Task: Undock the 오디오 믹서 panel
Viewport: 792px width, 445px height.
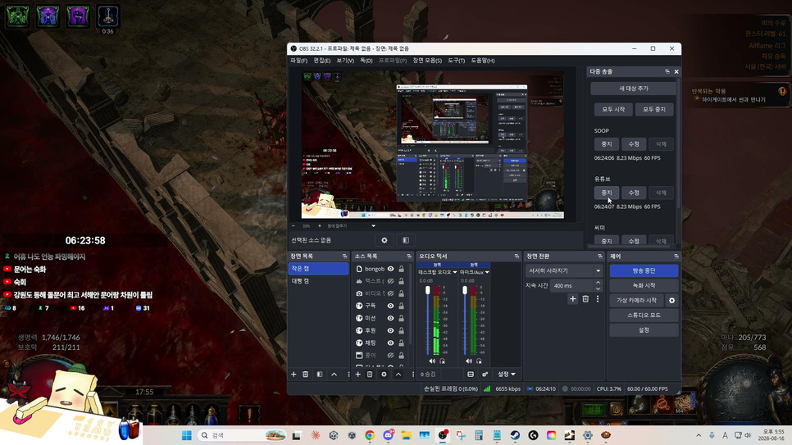Action: 517,257
